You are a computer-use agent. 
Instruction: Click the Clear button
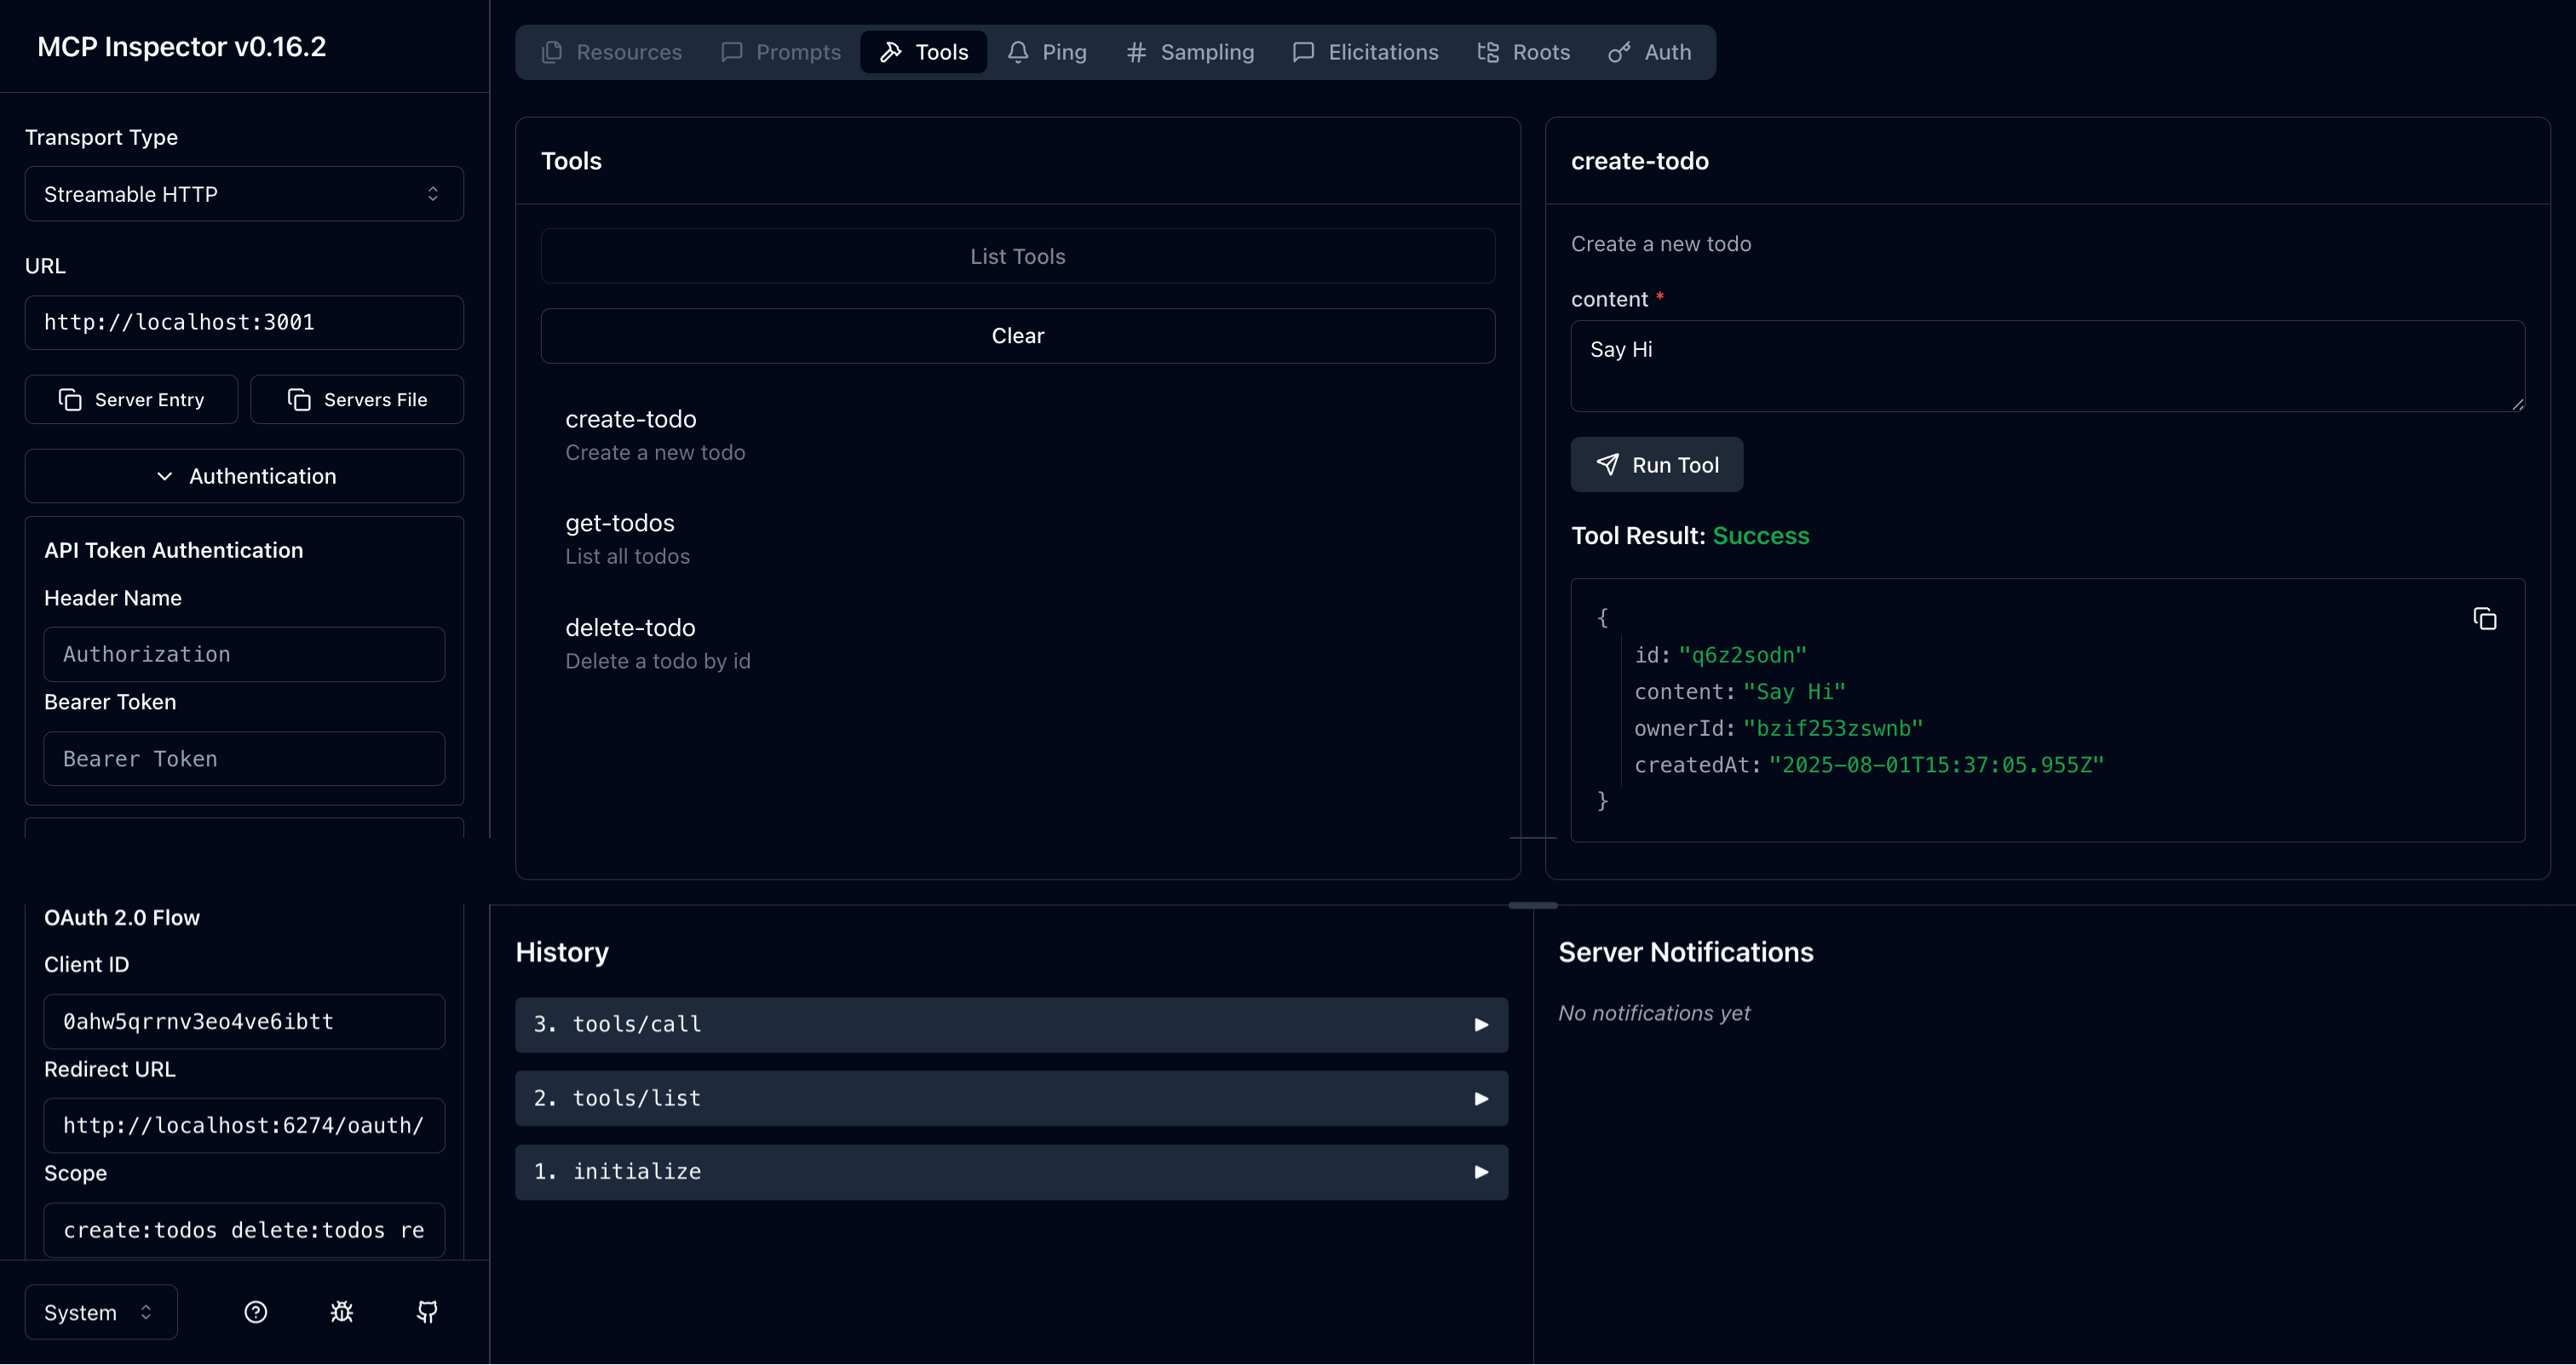[1017, 335]
